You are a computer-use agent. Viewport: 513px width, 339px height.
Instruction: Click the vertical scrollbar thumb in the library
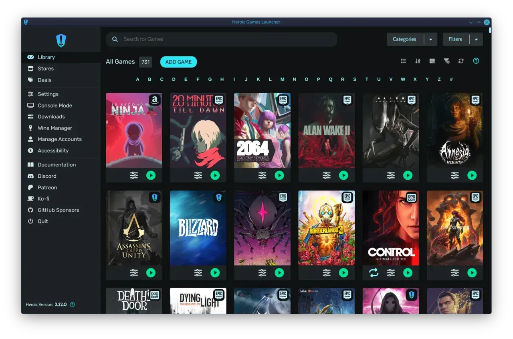(490, 30)
